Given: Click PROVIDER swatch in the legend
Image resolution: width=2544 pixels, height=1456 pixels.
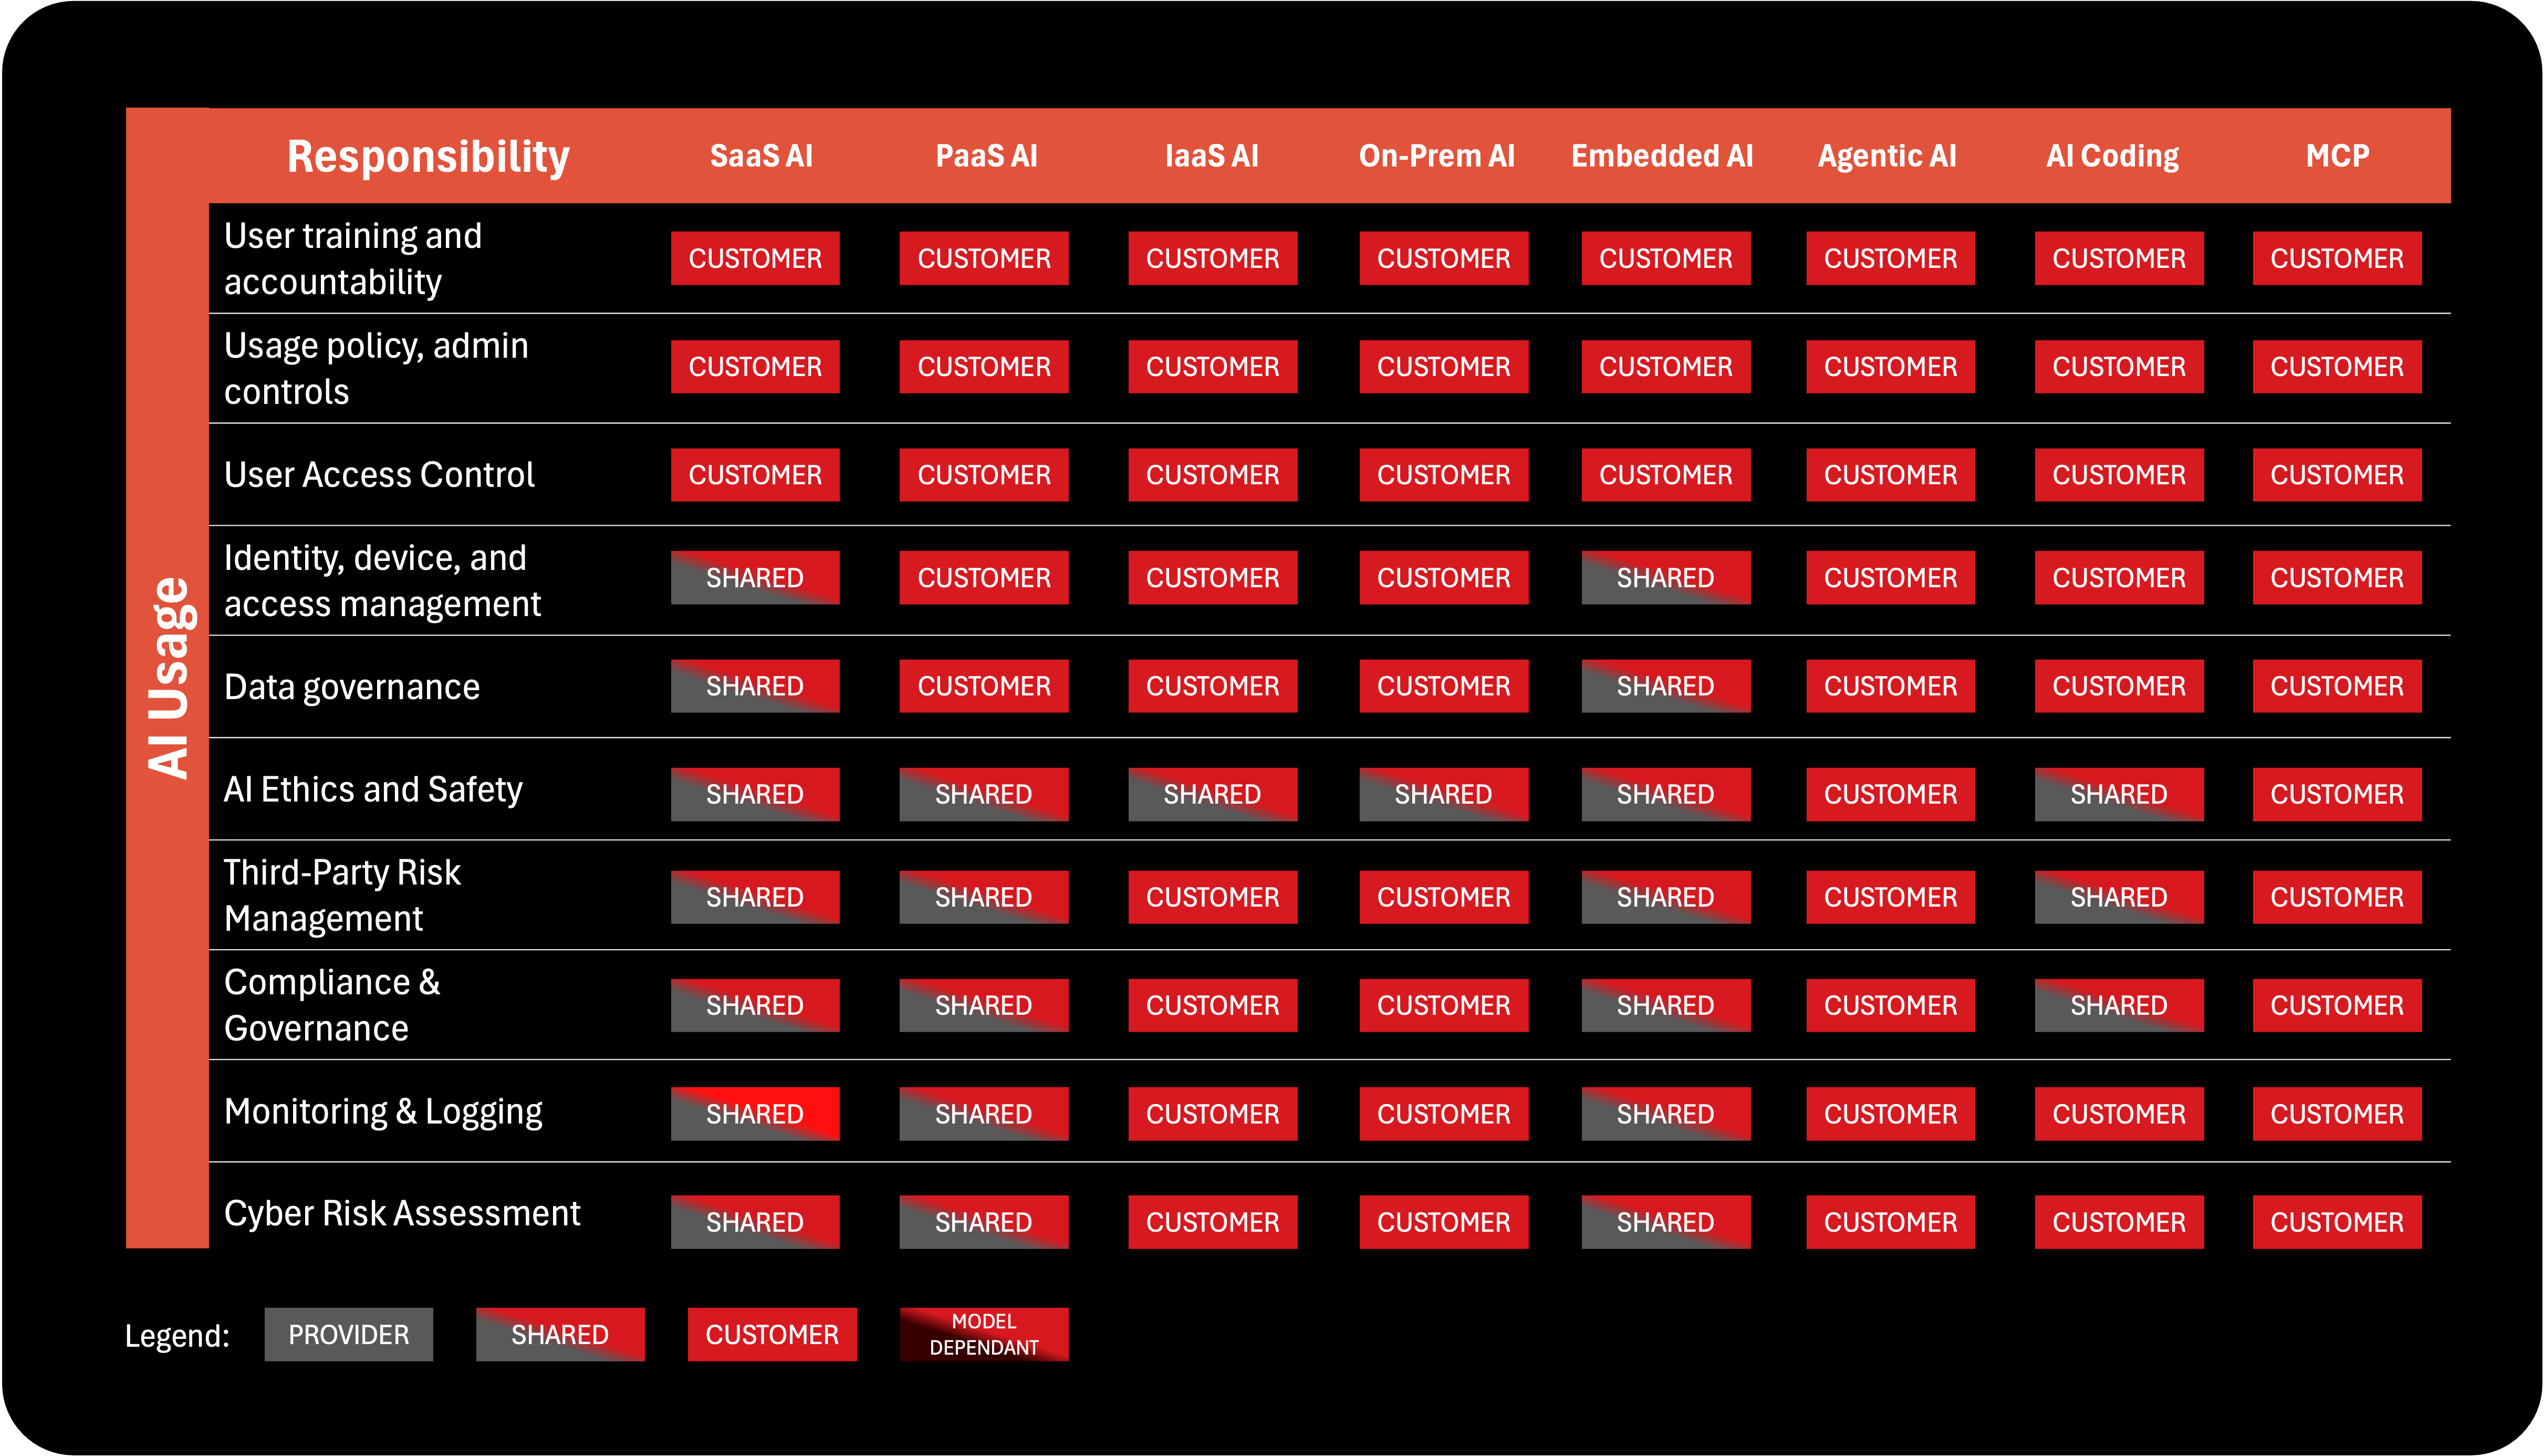Looking at the screenshot, I should (x=348, y=1334).
